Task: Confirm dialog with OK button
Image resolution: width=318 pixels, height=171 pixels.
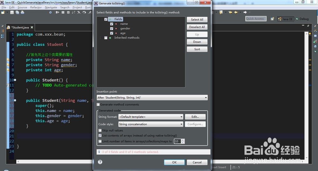Action: tap(174, 162)
